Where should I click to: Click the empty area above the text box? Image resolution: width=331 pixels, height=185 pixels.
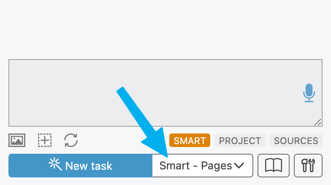pos(165,30)
